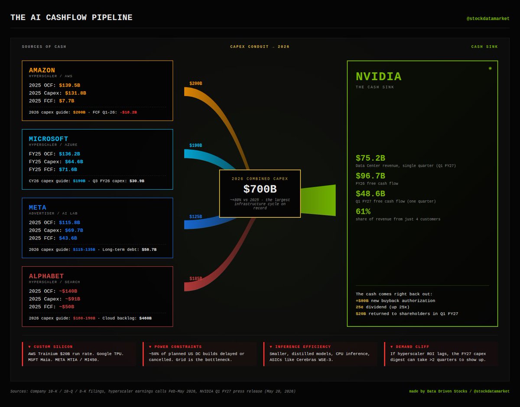Select the NVIDIA card heading
520x407 pixels.
(x=379, y=77)
